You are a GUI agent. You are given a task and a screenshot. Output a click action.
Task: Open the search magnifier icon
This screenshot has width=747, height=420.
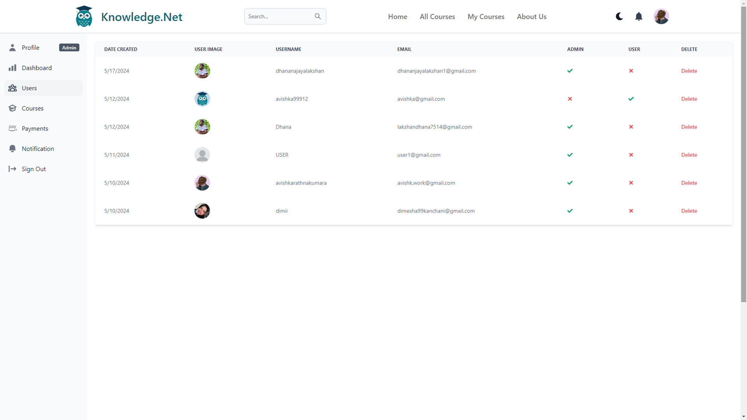pos(318,16)
